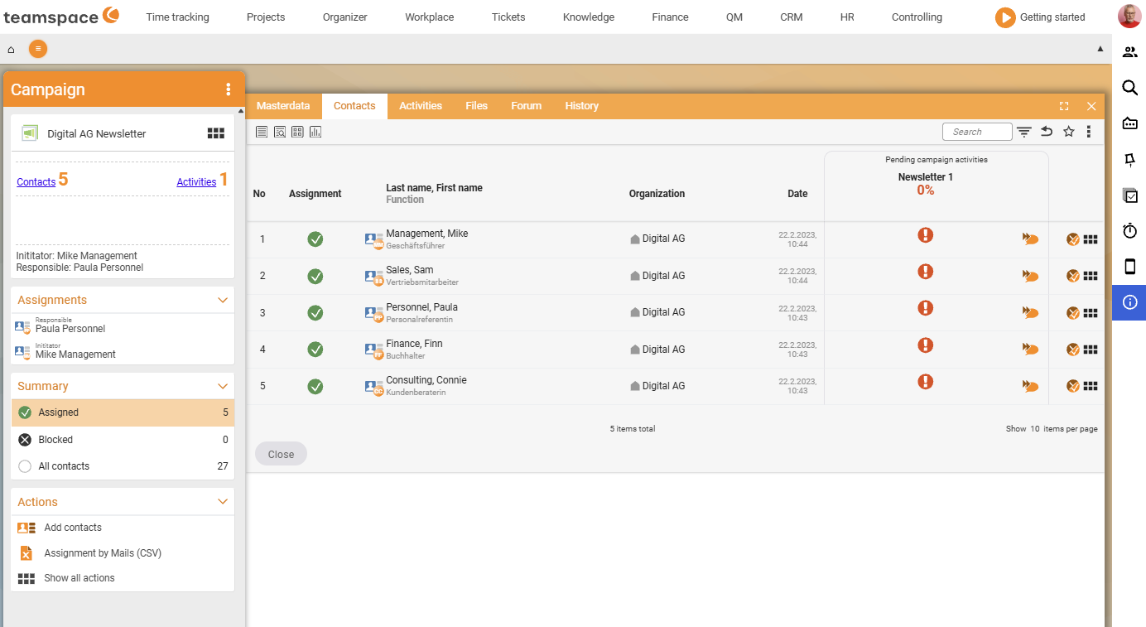Open the pin icon in right sidebar
1146x627 pixels.
click(1129, 159)
